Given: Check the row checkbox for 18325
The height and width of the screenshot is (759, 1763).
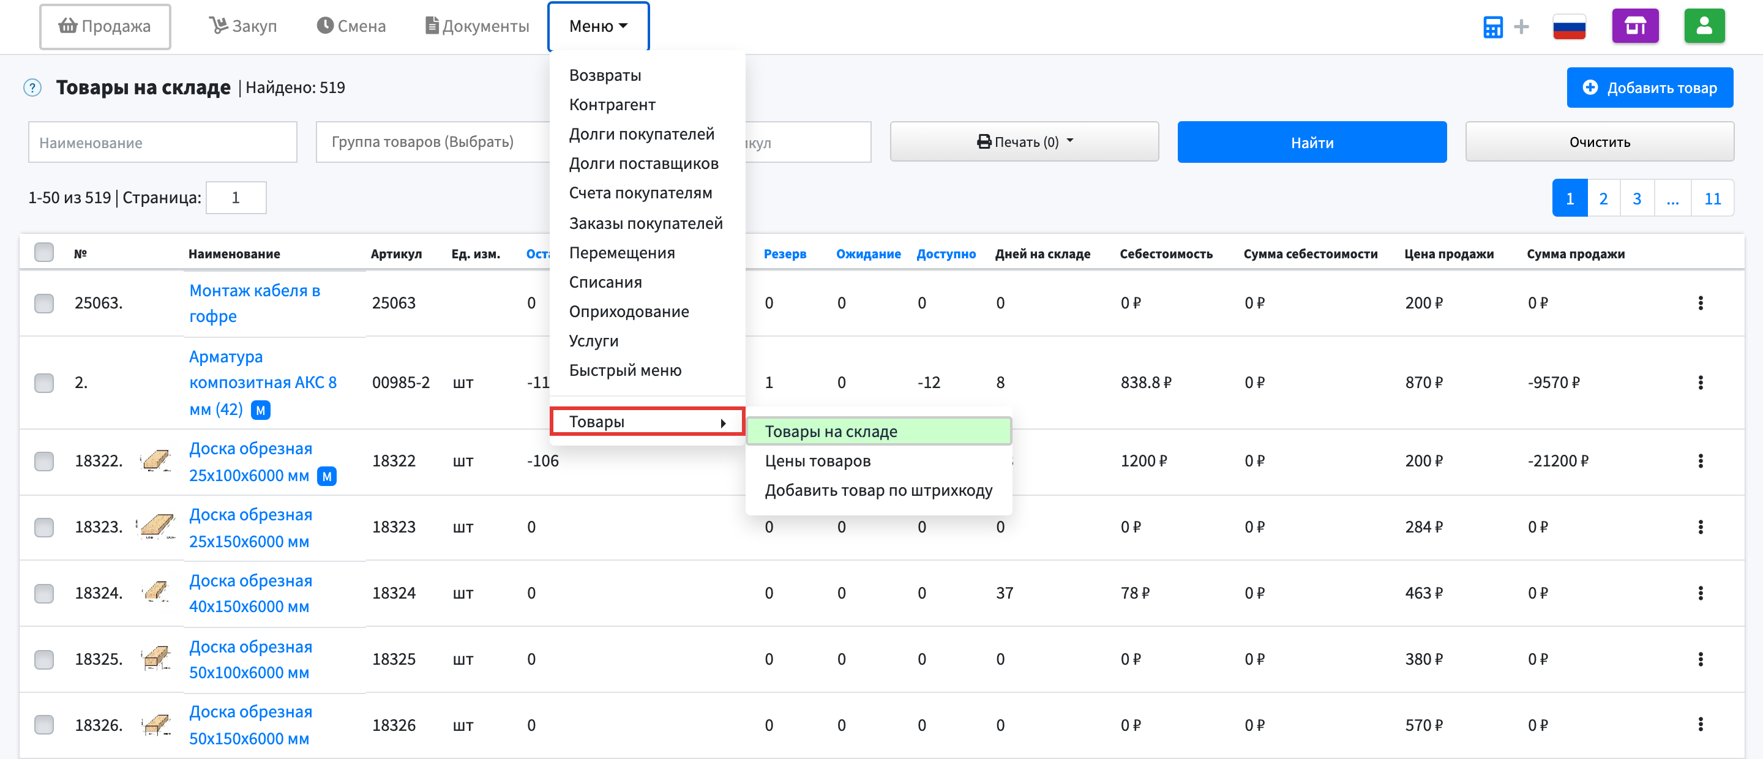Looking at the screenshot, I should (x=44, y=659).
